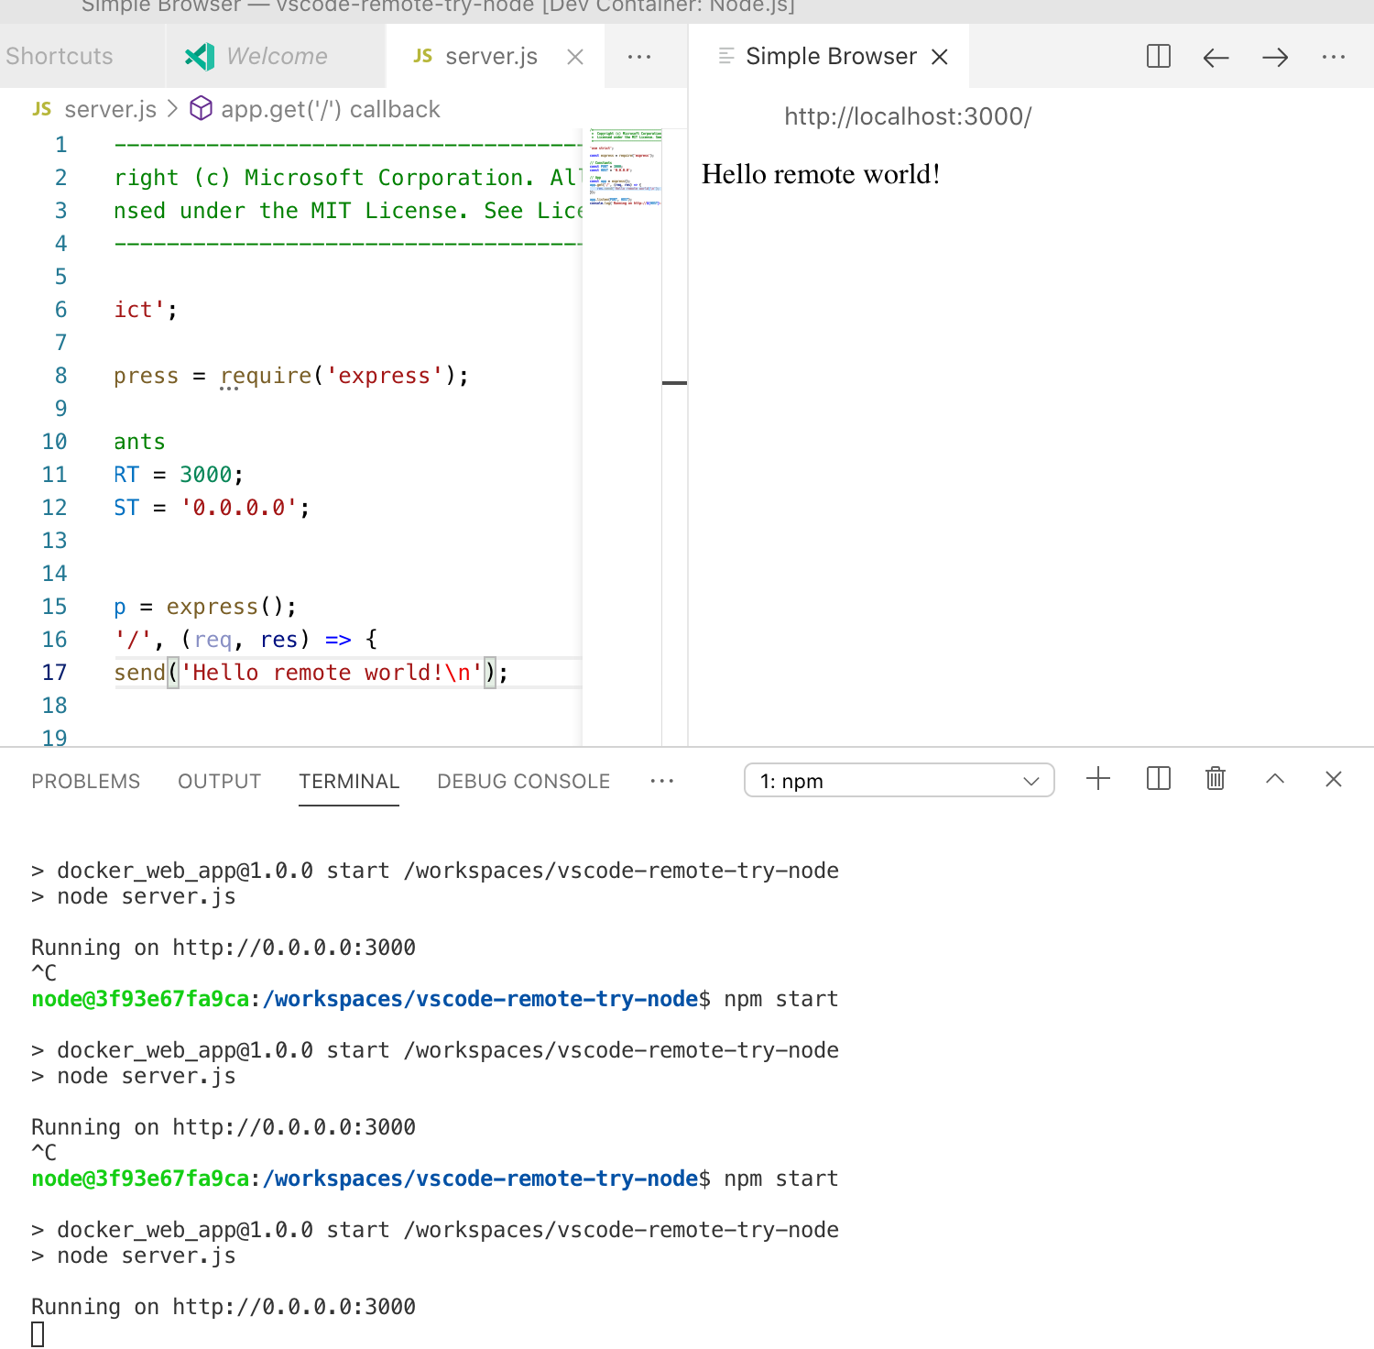Viewport: 1374px width, 1349px height.
Task: Click the http://localhost:3000 address field
Action: (907, 116)
